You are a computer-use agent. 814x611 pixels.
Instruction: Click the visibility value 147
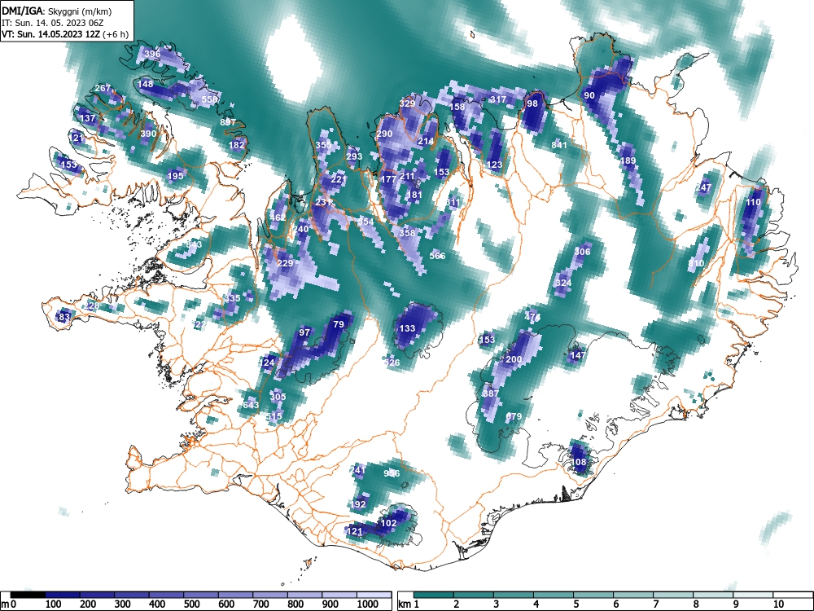578,355
